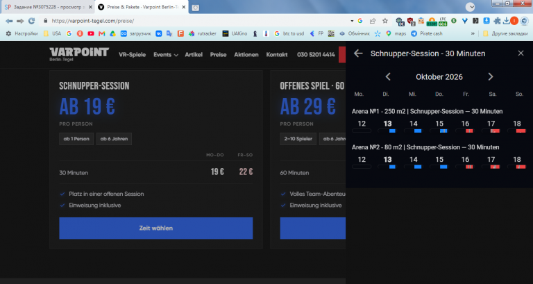Select day 14 in Arena №1
The image size is (533, 284).
tap(414, 126)
